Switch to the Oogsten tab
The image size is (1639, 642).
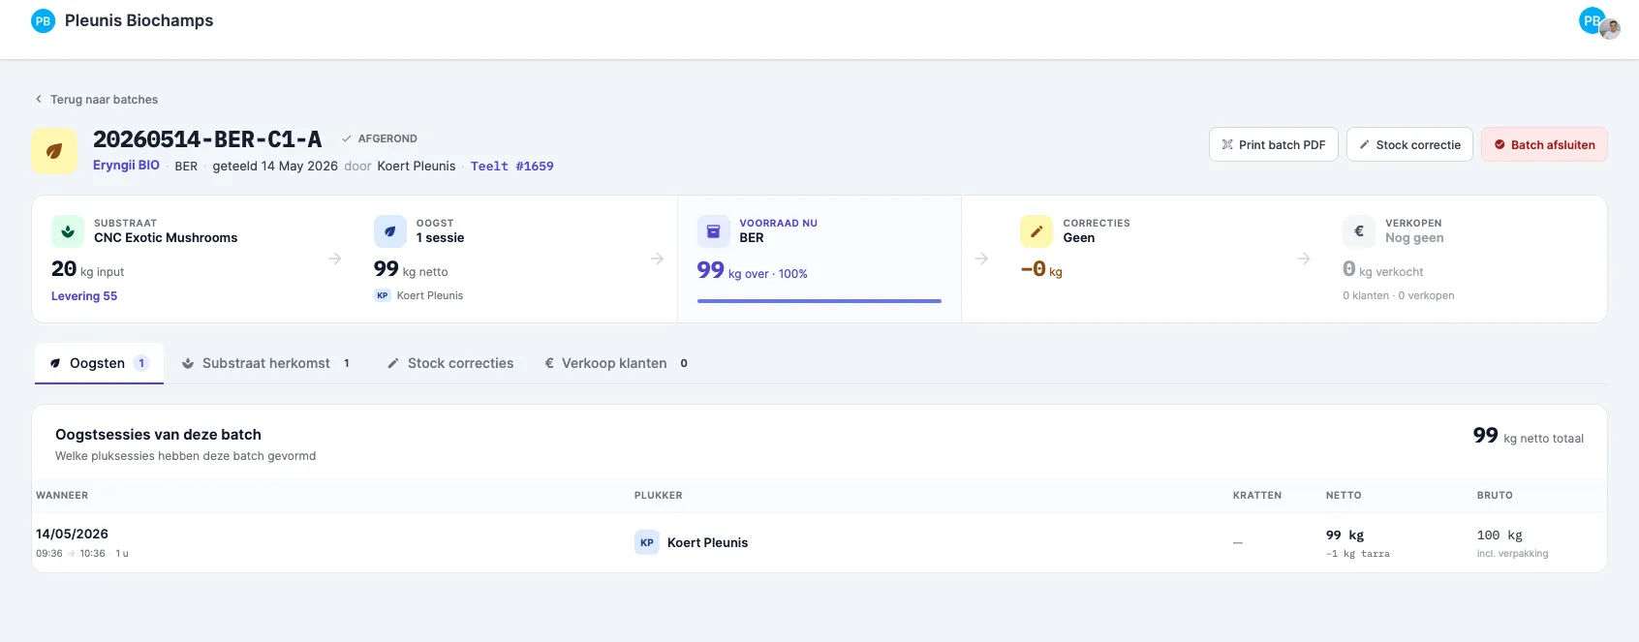pyautogui.click(x=99, y=363)
